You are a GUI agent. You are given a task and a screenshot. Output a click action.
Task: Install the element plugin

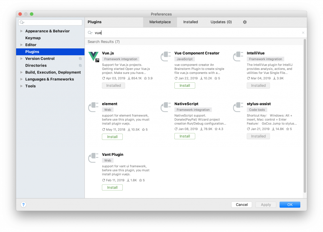(x=112, y=137)
